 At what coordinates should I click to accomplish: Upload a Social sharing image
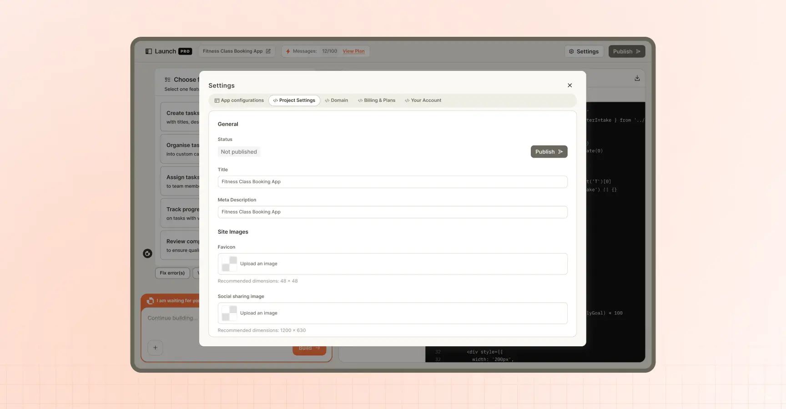(x=393, y=313)
